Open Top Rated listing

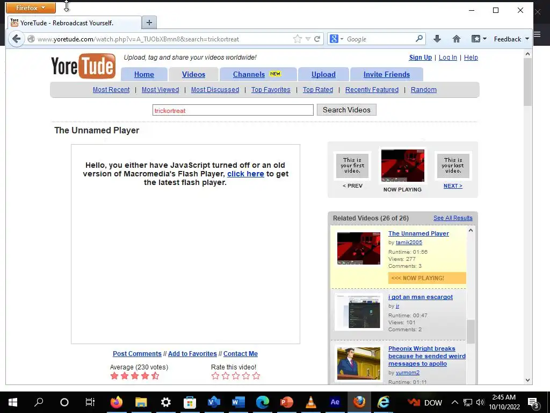tap(318, 90)
